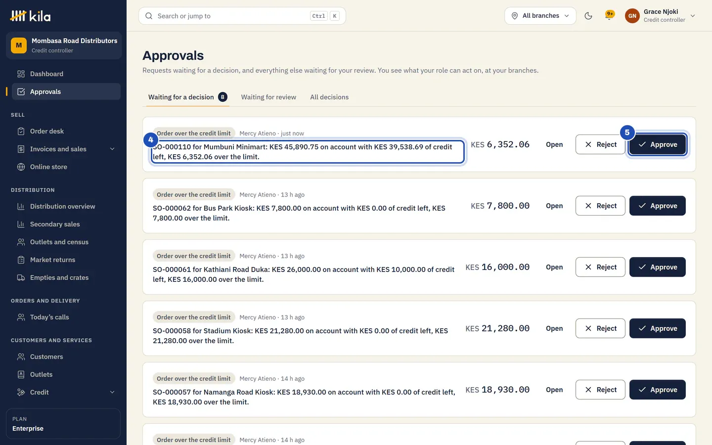The height and width of the screenshot is (445, 712).
Task: Click the Outlets and census people icon
Action: (21, 242)
